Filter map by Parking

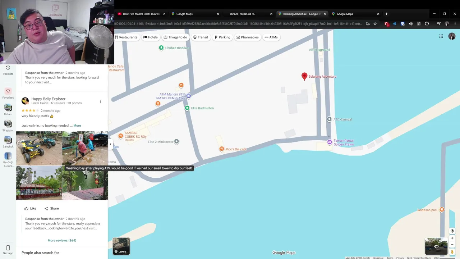click(x=222, y=37)
